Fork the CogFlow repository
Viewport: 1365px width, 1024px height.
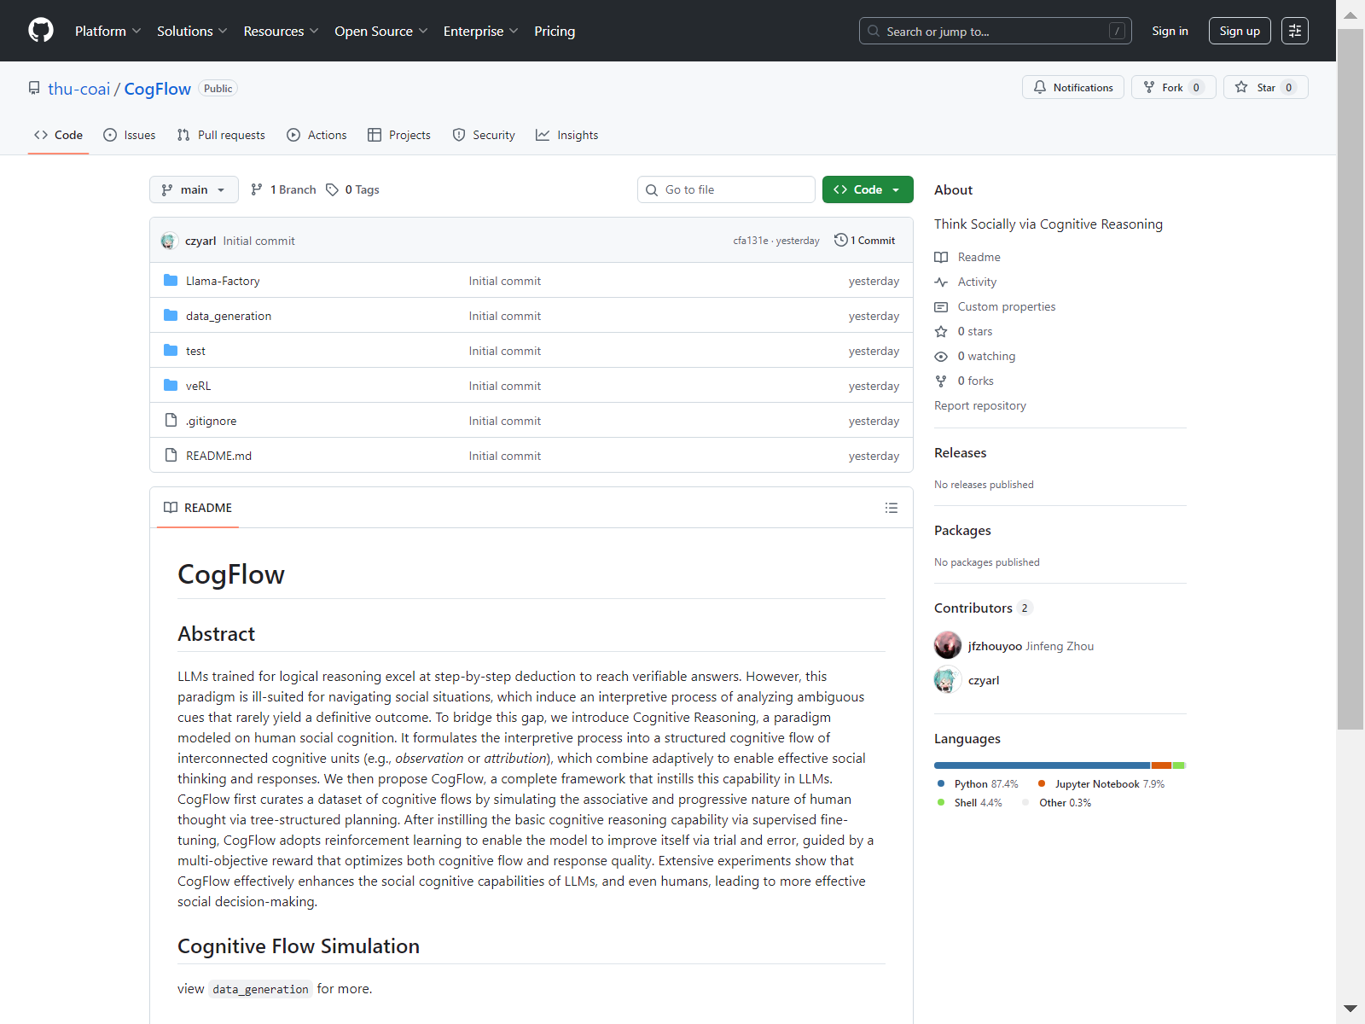coord(1174,87)
